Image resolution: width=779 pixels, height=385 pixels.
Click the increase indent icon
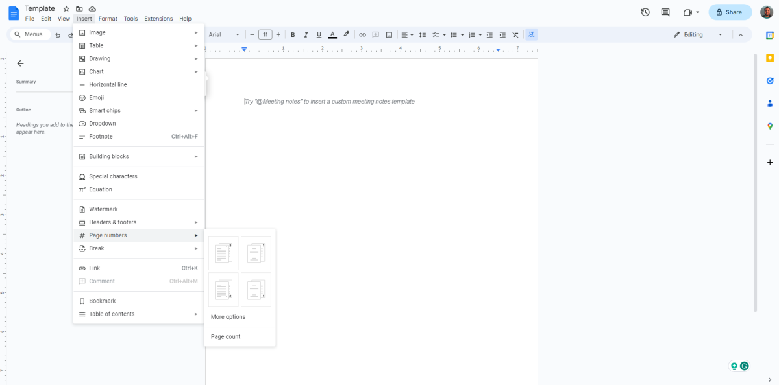502,34
